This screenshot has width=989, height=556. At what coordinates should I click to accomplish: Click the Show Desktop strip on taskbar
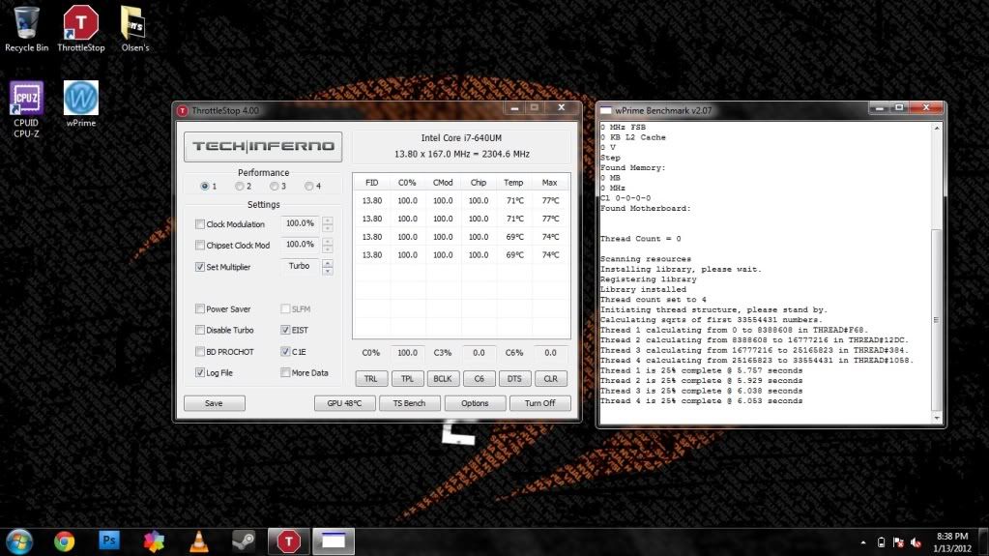point(984,542)
